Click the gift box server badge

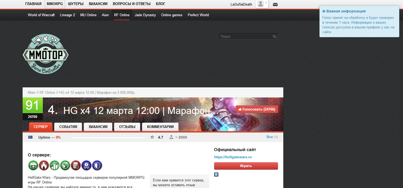pyautogui.click(x=33, y=165)
